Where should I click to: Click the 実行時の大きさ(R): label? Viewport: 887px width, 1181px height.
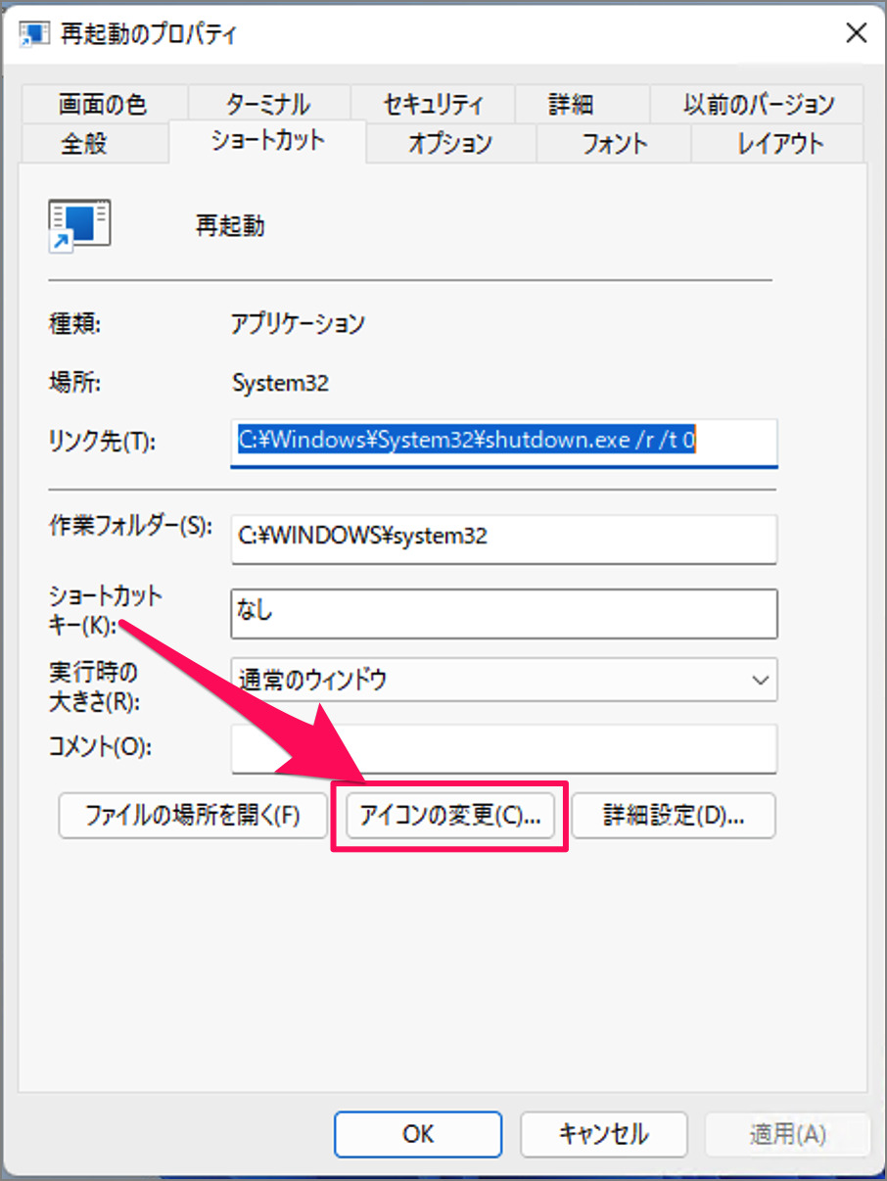[95, 686]
